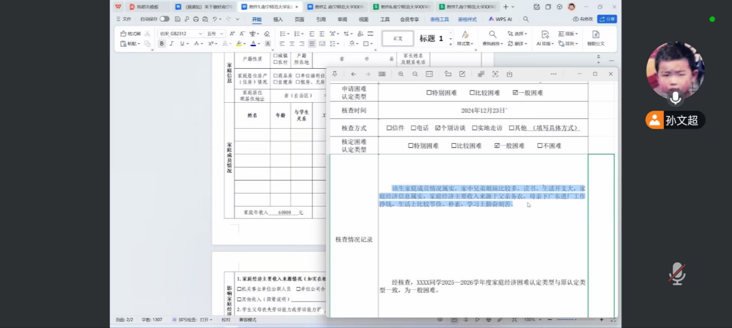
Task: Click zoom out magnifier in image viewer
Action: pyautogui.click(x=415, y=74)
